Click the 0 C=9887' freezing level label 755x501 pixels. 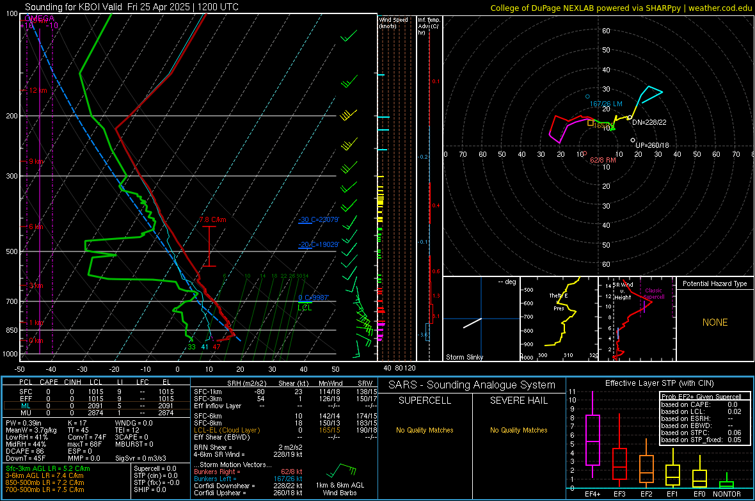point(314,298)
